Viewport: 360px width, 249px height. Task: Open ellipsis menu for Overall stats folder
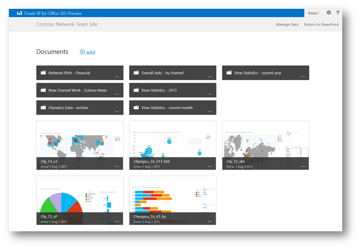pos(210,77)
